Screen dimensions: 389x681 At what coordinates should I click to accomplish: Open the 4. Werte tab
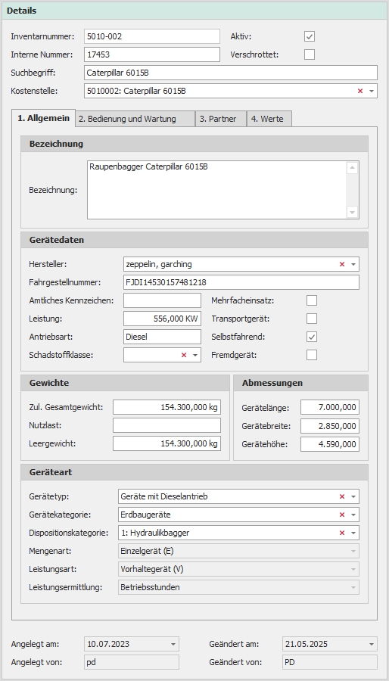pyautogui.click(x=269, y=119)
